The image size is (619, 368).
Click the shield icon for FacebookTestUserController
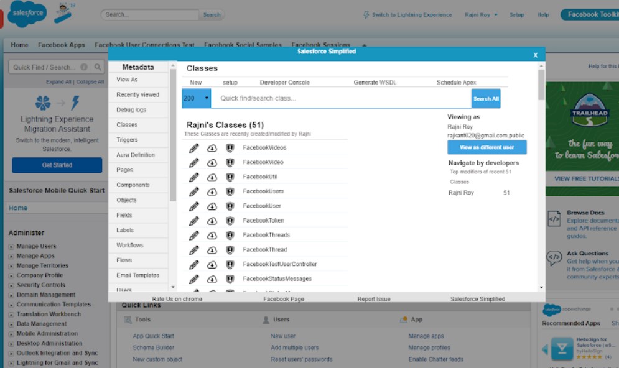tap(230, 265)
